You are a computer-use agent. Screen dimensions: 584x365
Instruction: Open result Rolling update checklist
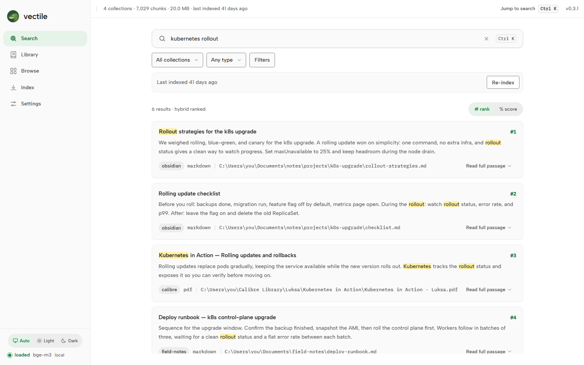click(x=189, y=193)
